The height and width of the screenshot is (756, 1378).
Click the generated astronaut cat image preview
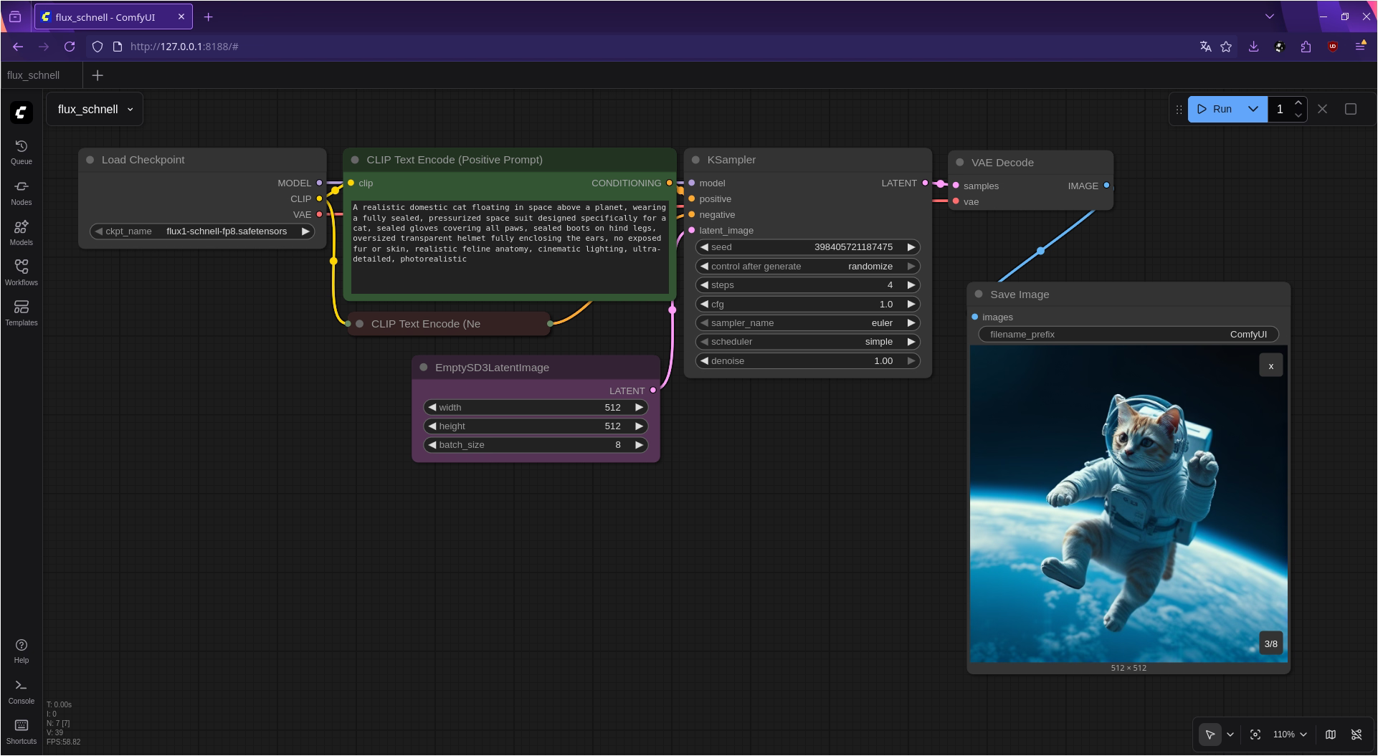point(1129,502)
